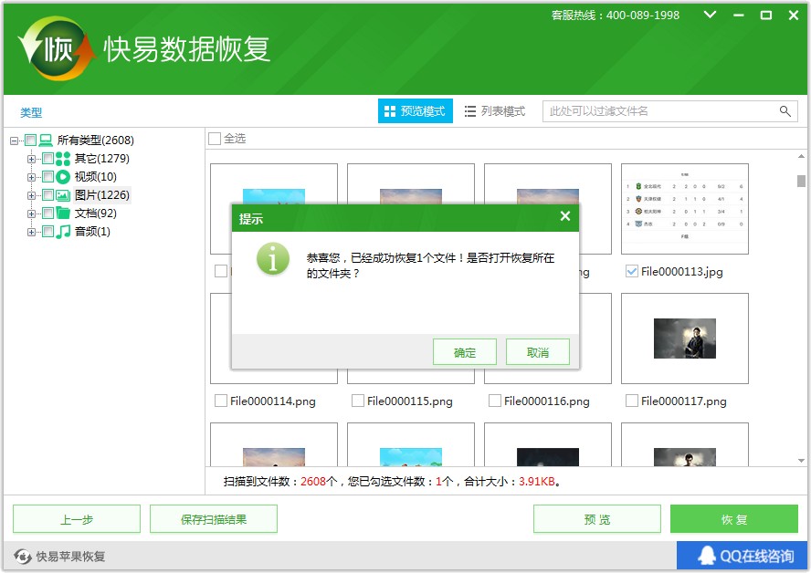Close the 提示 dialog with X
The width and height of the screenshot is (811, 573).
coord(565,216)
